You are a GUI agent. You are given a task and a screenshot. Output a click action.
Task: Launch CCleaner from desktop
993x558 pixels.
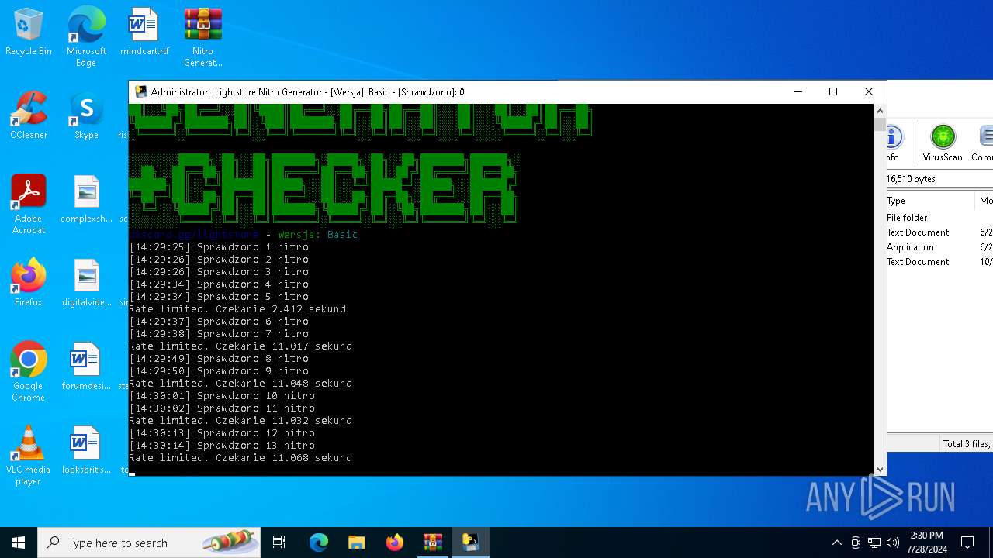click(29, 115)
